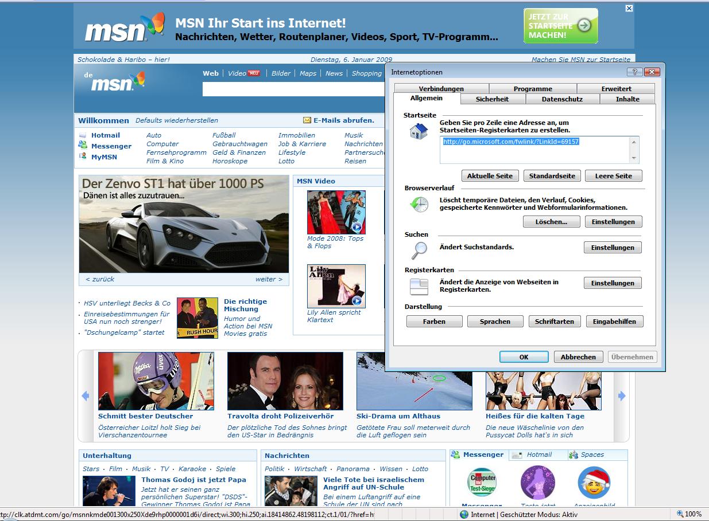The height and width of the screenshot is (521, 709).
Task: Click the MSN search input box
Action: coord(293,89)
